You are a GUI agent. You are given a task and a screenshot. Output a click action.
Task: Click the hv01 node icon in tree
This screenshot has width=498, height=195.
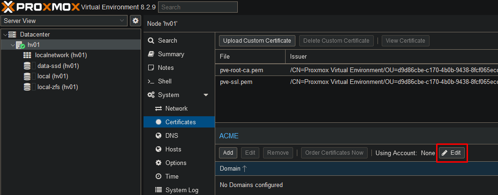(20, 45)
